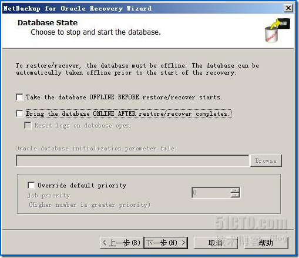Screen dimensions: 299x258
Task: Increase job priority with the up arrow
Action: click(x=235, y=190)
